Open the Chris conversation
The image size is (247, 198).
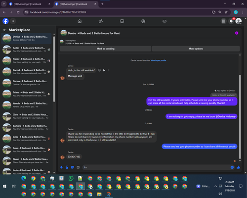(27, 116)
